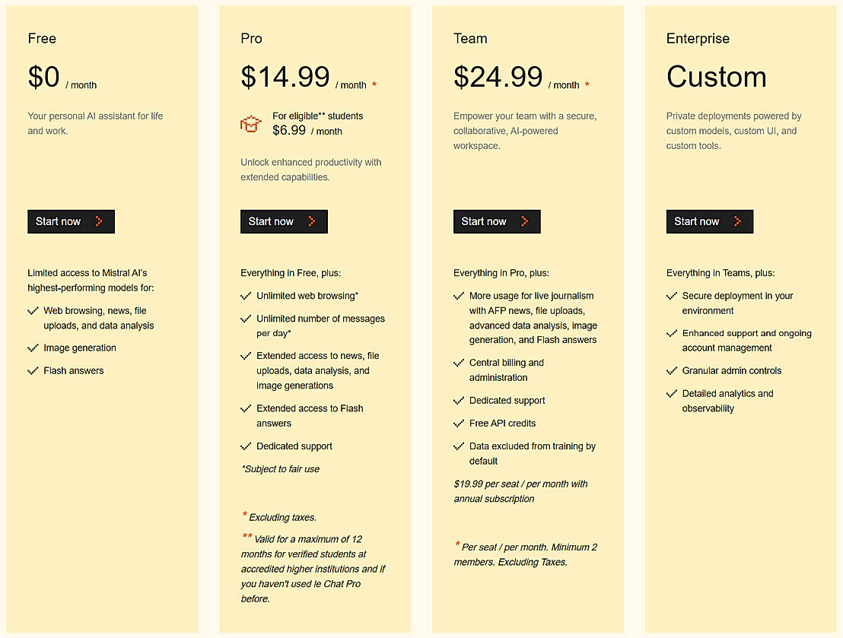The width and height of the screenshot is (843, 638).
Task: Click the checkmark beside Image generation
Action: click(33, 348)
